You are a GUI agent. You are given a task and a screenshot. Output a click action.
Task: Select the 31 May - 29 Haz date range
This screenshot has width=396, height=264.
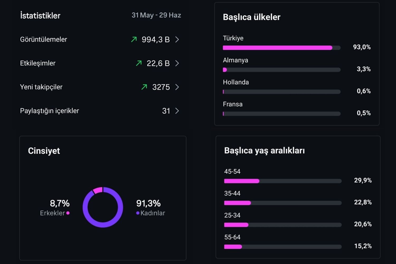pyautogui.click(x=156, y=15)
